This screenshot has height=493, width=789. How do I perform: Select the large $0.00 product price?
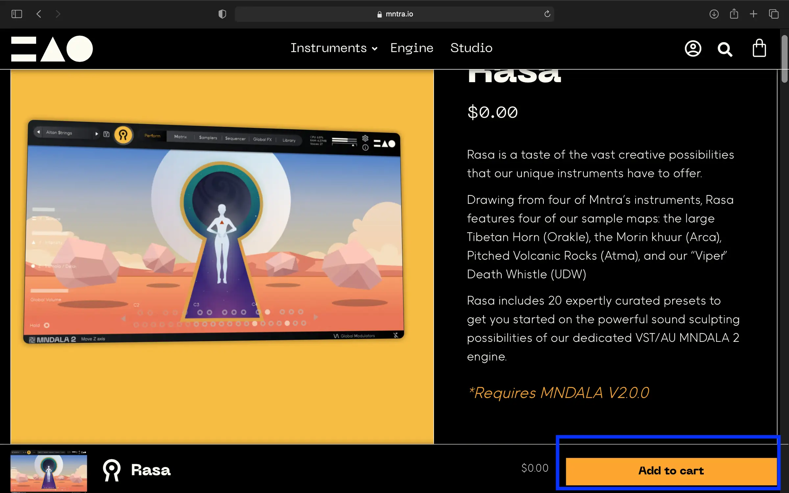492,112
